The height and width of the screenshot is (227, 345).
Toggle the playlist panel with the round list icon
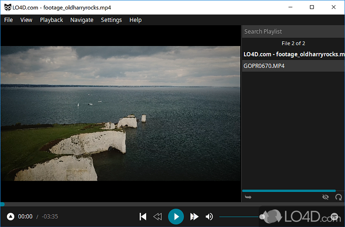(334, 217)
